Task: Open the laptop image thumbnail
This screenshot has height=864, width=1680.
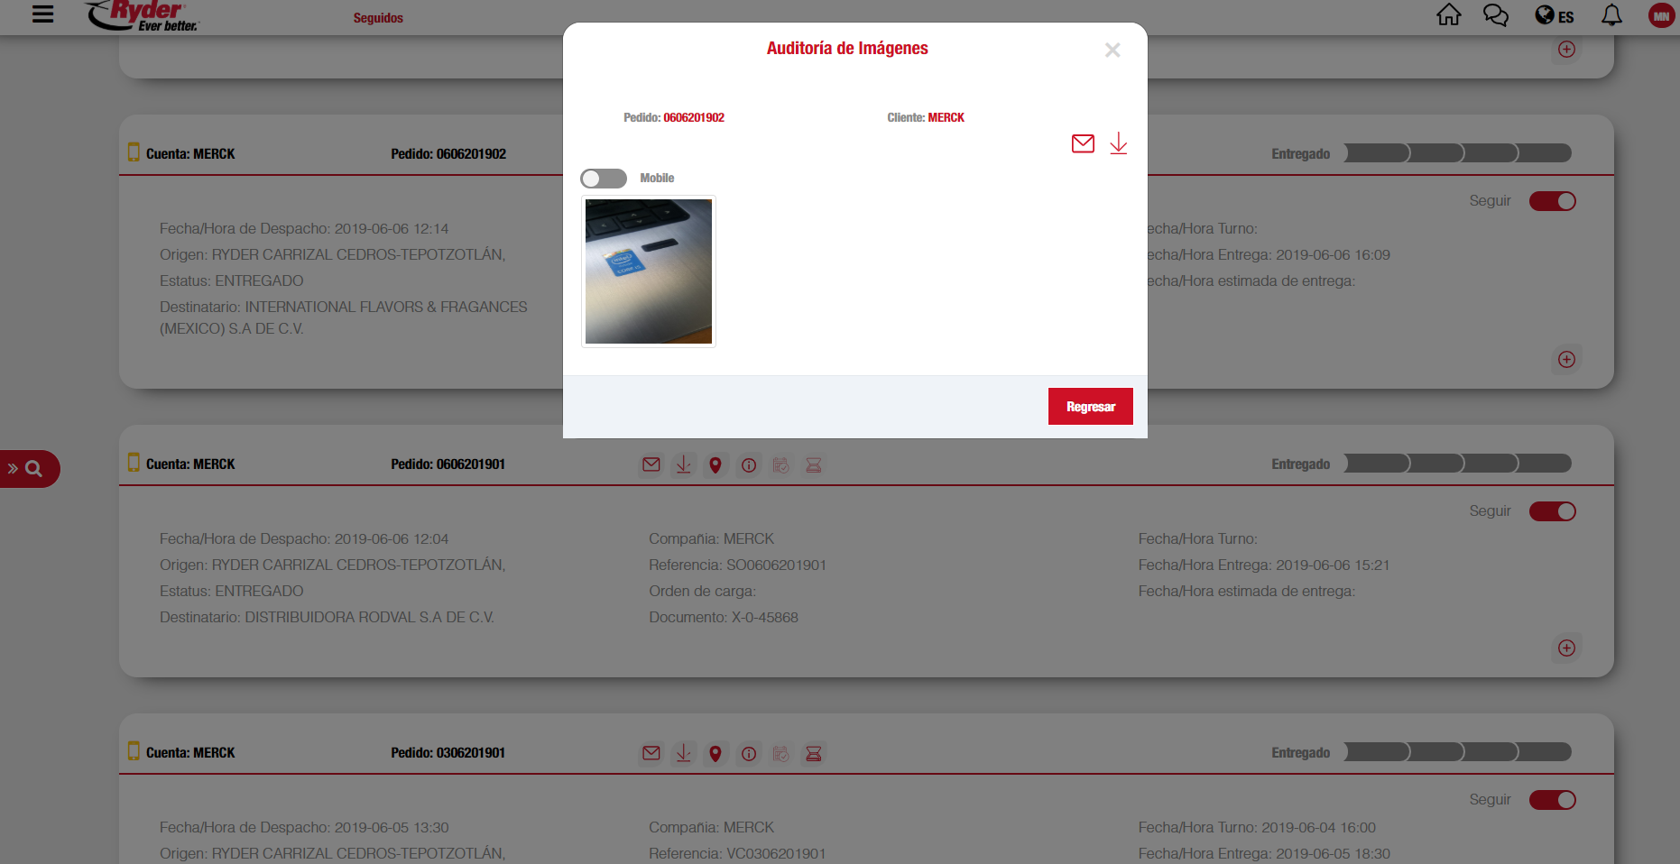Action: coord(649,271)
